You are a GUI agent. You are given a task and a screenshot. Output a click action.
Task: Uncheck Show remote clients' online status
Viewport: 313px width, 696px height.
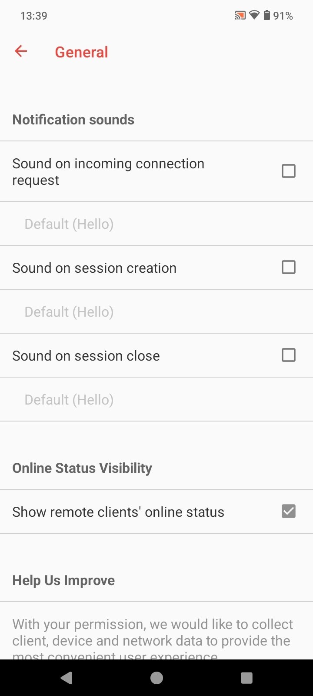tap(289, 511)
